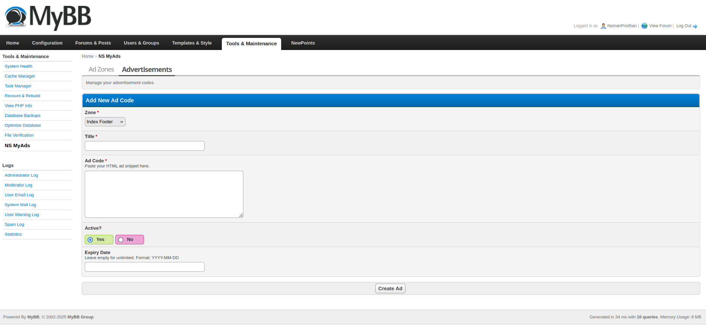Click the MyBB logo
The width and height of the screenshot is (706, 325).
pyautogui.click(x=48, y=17)
